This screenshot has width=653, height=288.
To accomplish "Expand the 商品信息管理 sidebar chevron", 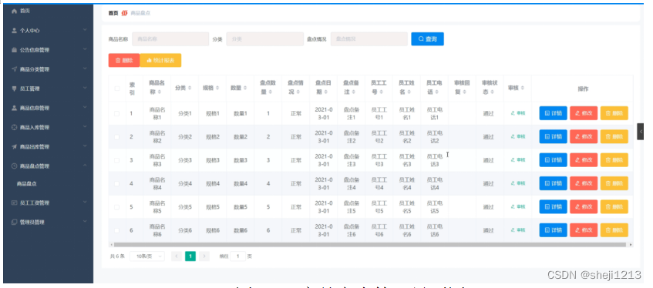I will pyautogui.click(x=85, y=107).
